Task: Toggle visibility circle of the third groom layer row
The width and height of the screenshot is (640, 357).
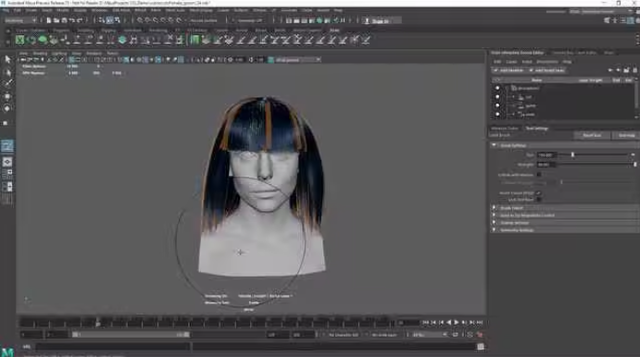Action: click(x=497, y=105)
